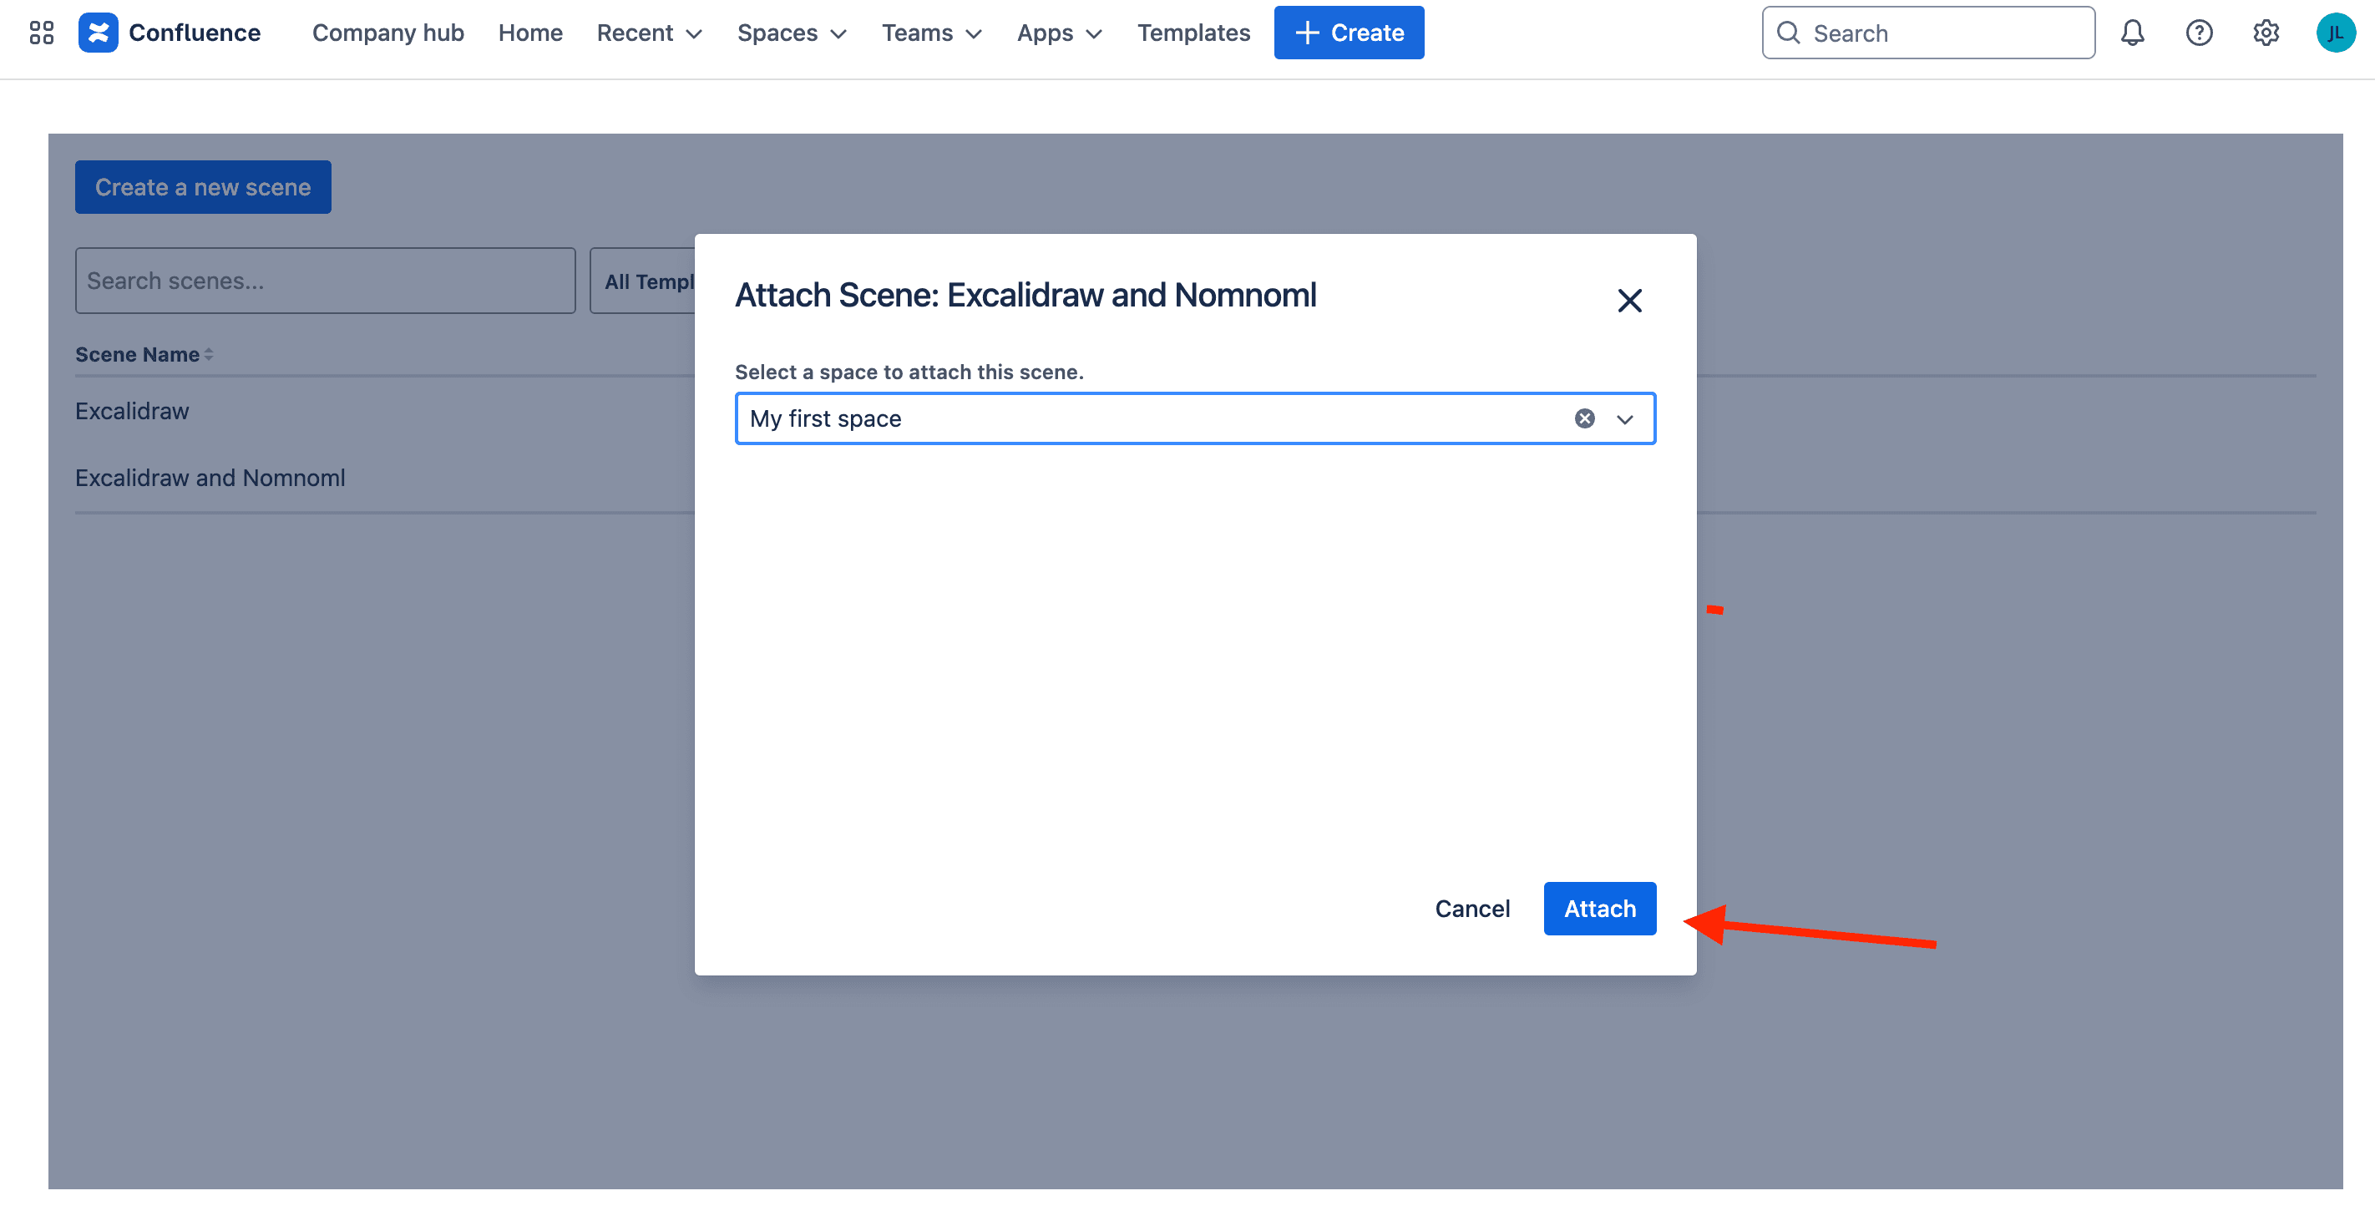
Task: Open the settings gear icon
Action: (x=2266, y=33)
